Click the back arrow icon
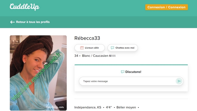The height and width of the screenshot is (111, 197). pos(12,22)
